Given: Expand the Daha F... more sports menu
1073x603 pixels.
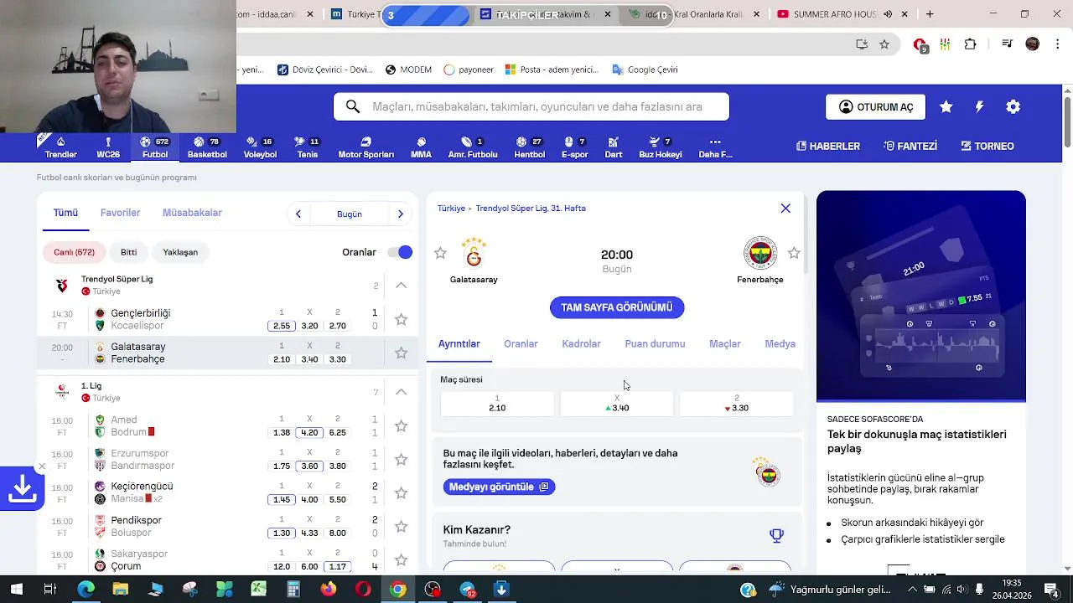Looking at the screenshot, I should point(715,147).
